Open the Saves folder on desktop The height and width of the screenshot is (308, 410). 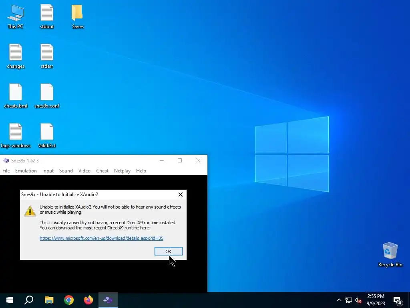pos(78,16)
